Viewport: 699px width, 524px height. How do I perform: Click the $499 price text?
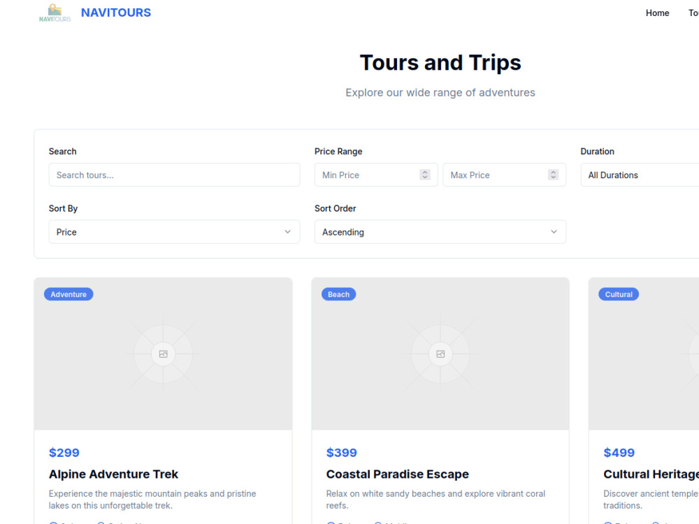[x=619, y=453]
